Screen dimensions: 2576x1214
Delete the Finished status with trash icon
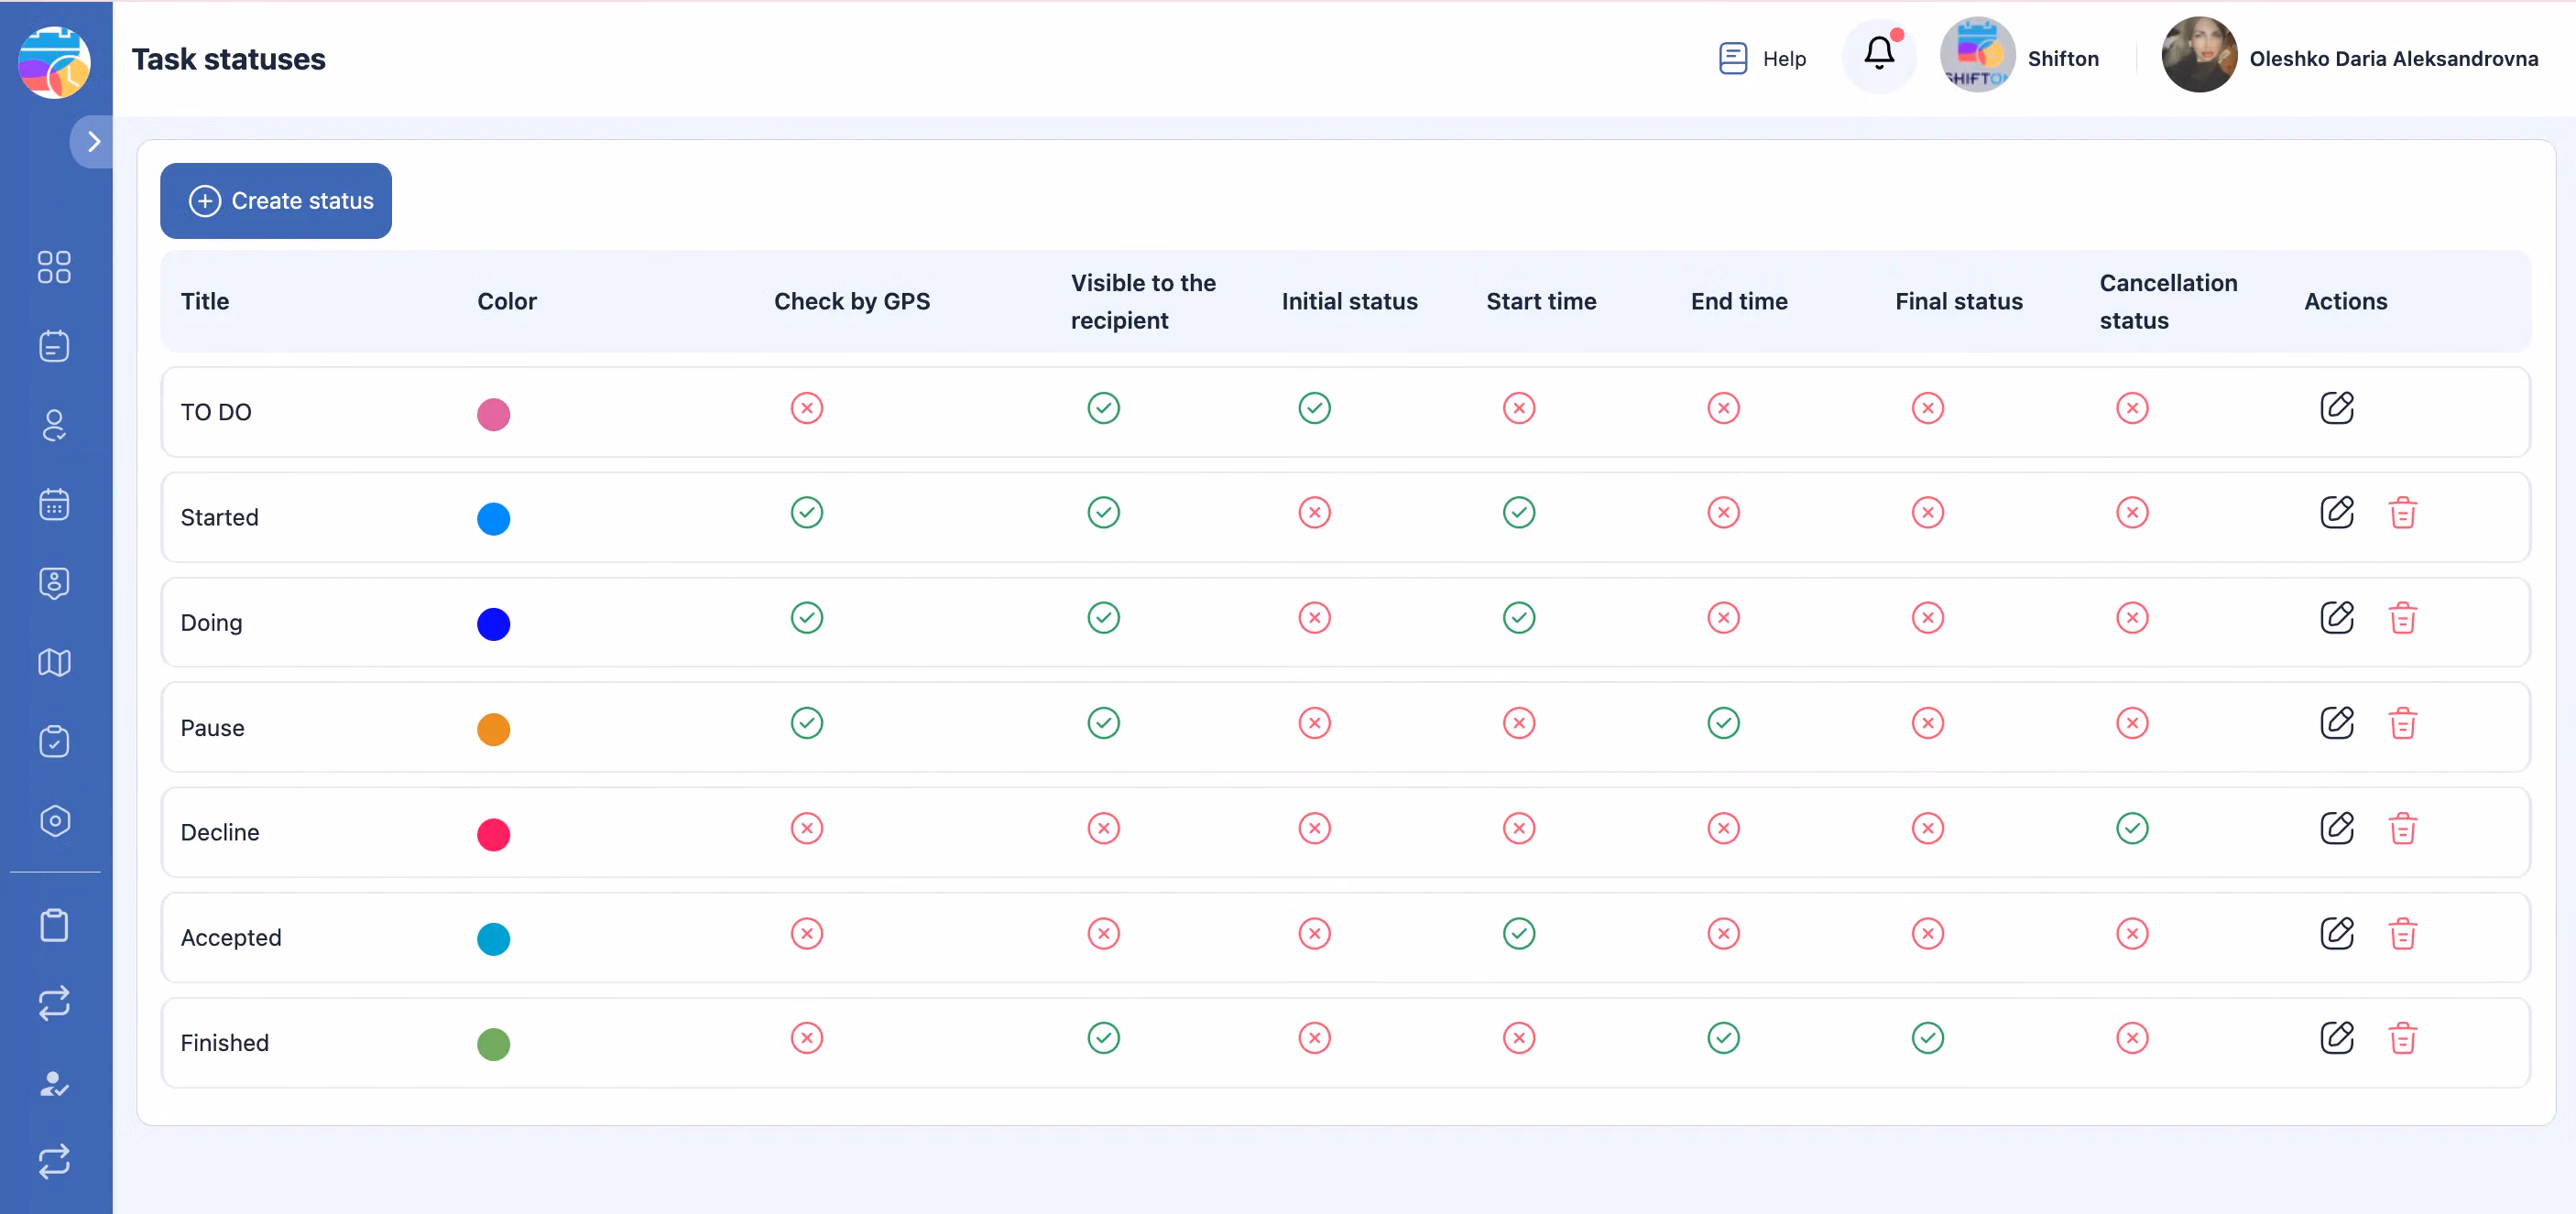(2402, 1038)
